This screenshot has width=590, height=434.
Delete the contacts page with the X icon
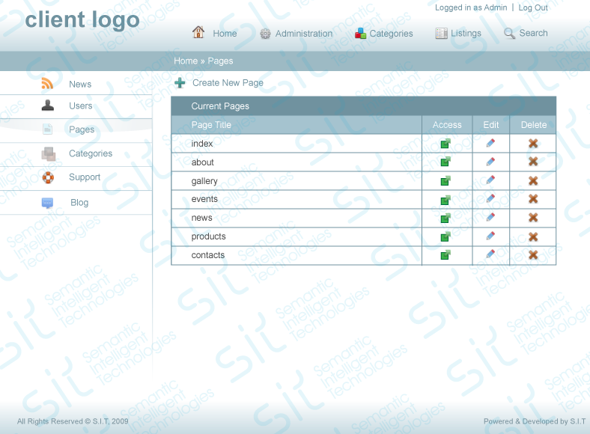[x=533, y=254]
